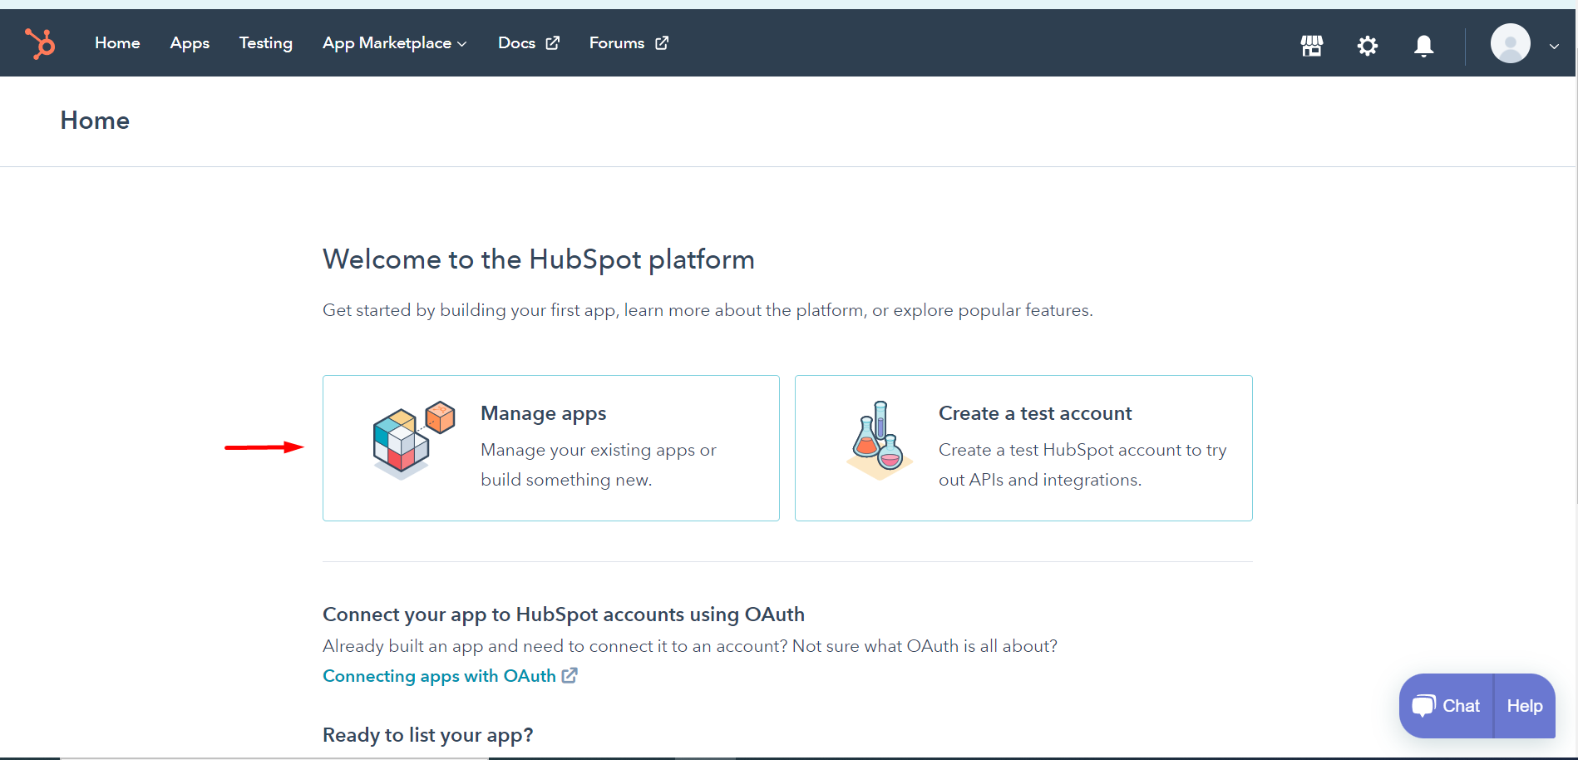
Task: Follow the Connecting apps with OAuth link
Action: [x=439, y=676]
